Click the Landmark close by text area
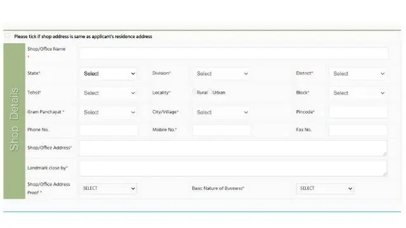Image resolution: width=406 pixels, height=228 pixels. point(233,168)
